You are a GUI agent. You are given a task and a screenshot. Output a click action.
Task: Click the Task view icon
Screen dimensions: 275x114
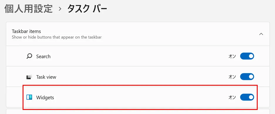click(x=29, y=77)
